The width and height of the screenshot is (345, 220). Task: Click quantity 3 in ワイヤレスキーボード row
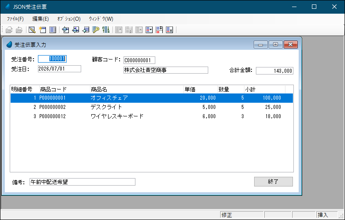click(x=243, y=116)
